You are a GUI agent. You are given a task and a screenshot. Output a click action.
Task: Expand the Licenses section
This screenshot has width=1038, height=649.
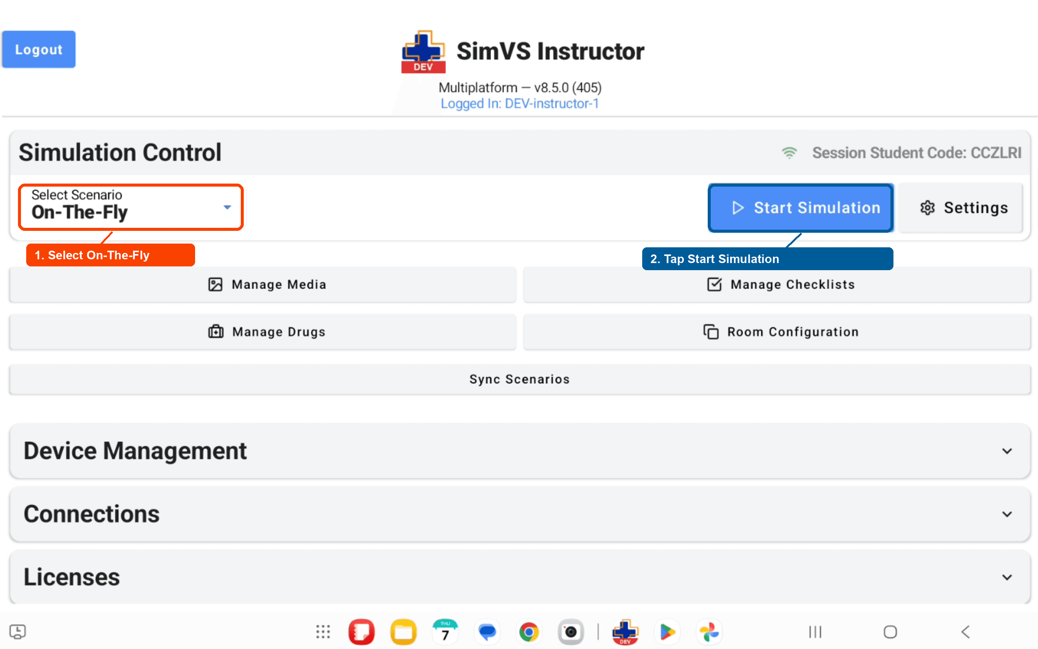click(x=520, y=577)
